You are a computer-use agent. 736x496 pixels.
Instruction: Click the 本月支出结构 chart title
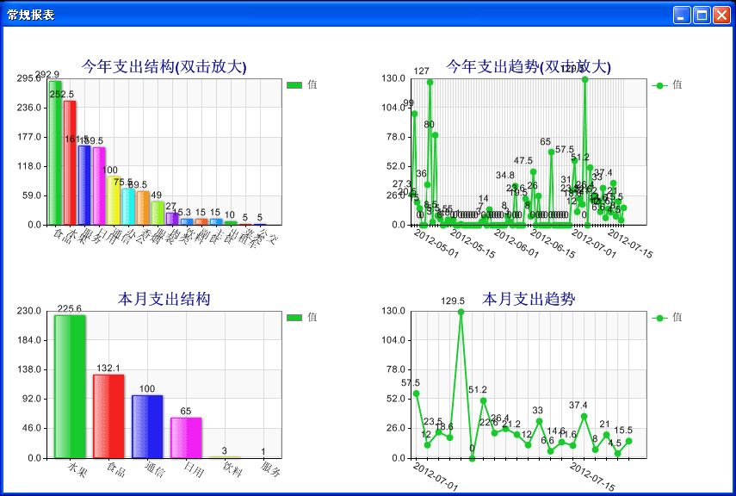(164, 299)
